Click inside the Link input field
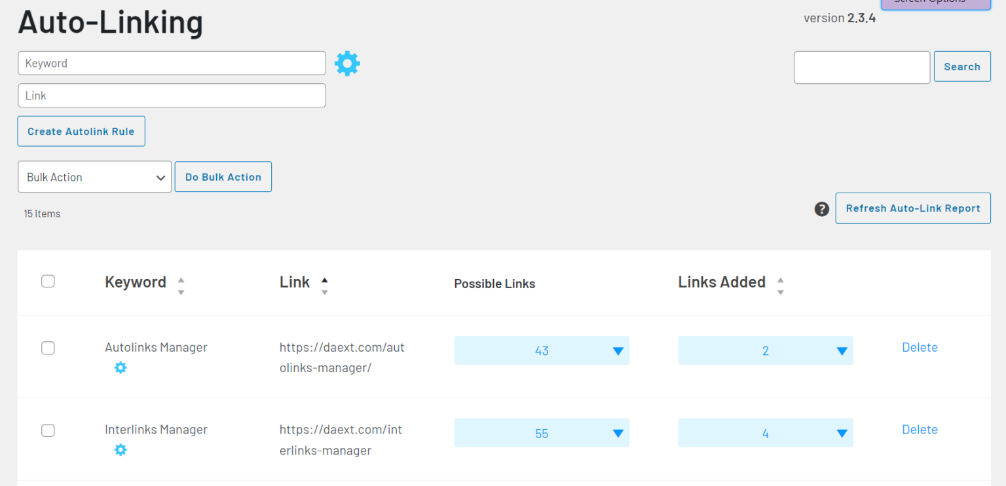This screenshot has height=486, width=1006. coord(172,95)
